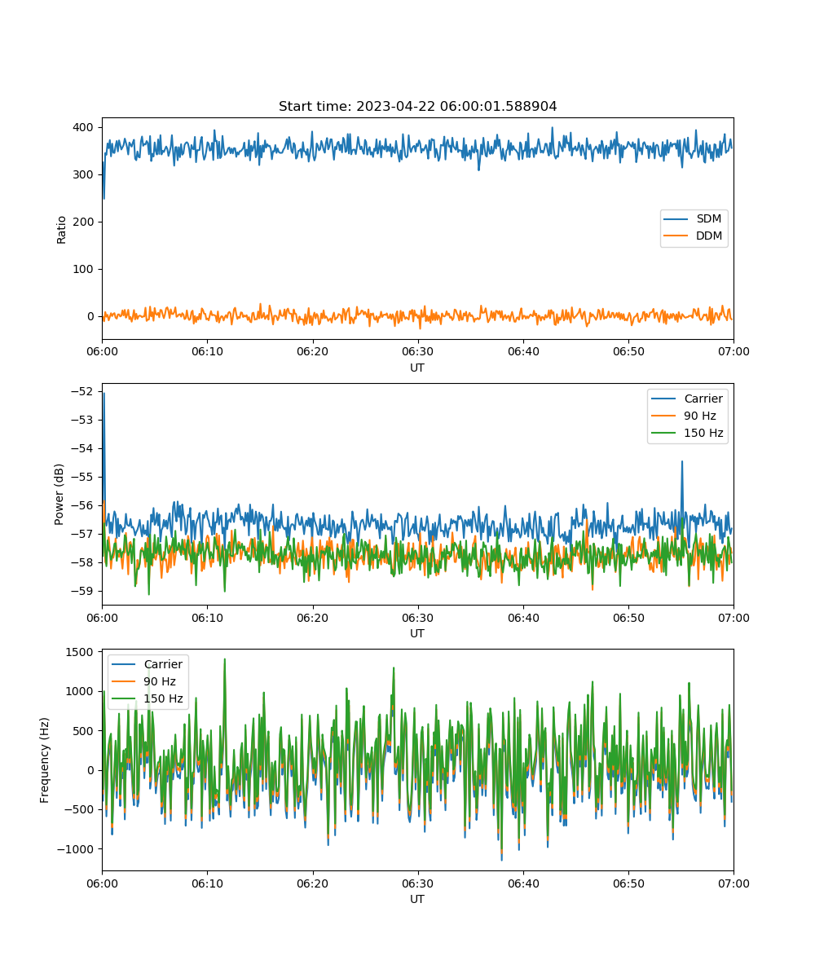This screenshot has width=815, height=978.
Task: Click the "UT" label under the Ratio plot
Action: click(417, 368)
